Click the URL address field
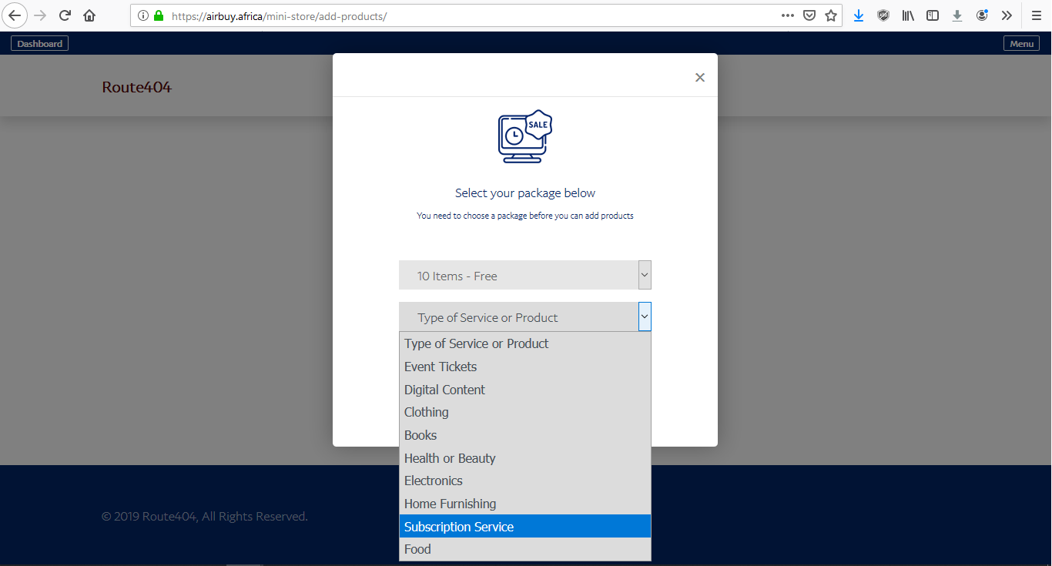The image size is (1052, 566). [x=462, y=15]
